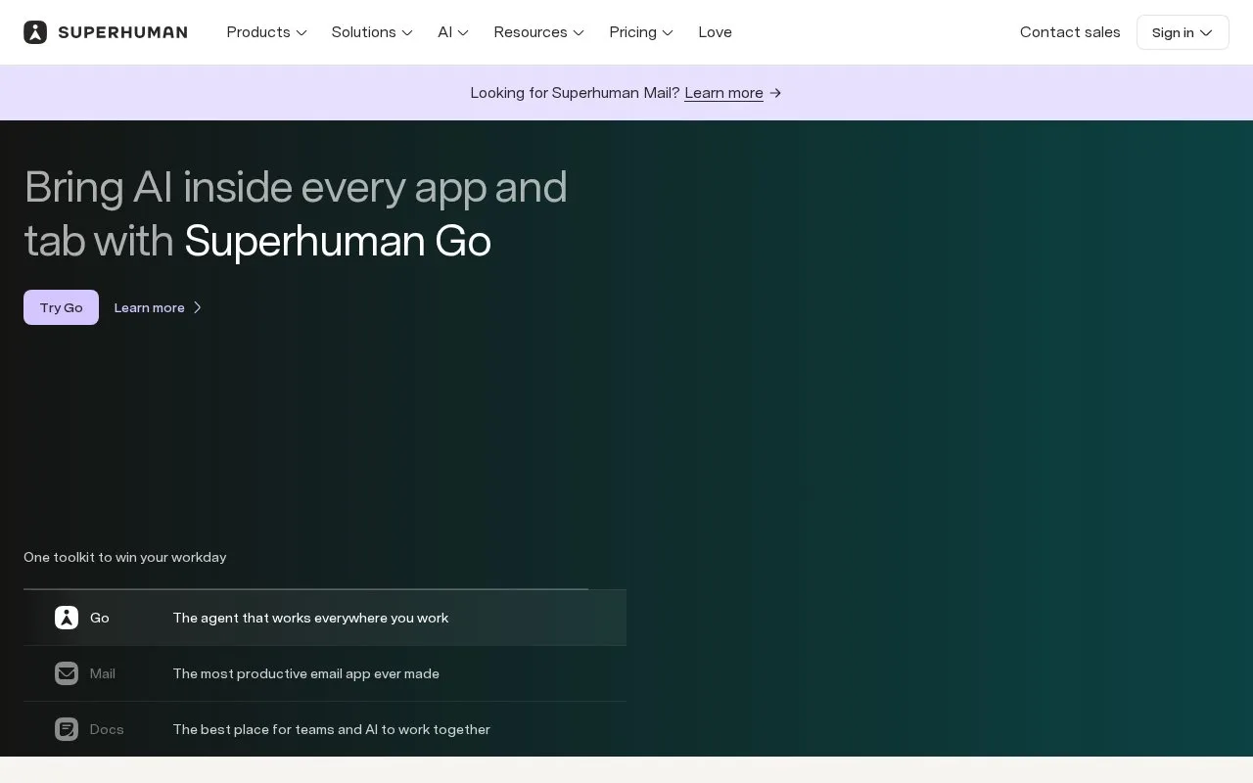Select the Docs tab row
Screen dimensions: 1253x783
(325, 729)
